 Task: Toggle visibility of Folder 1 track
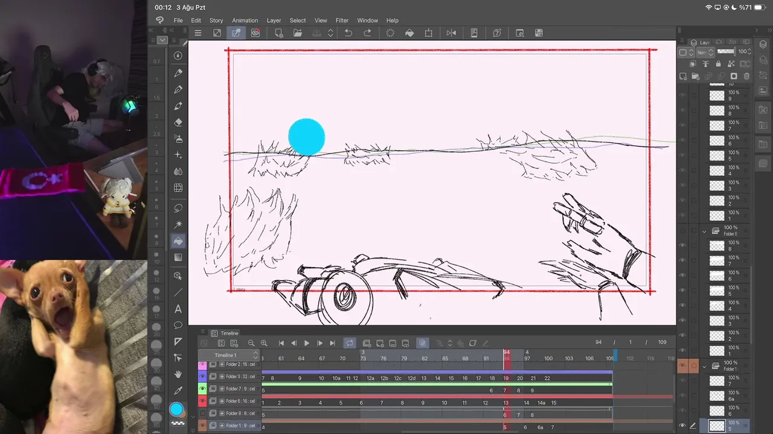pos(202,426)
